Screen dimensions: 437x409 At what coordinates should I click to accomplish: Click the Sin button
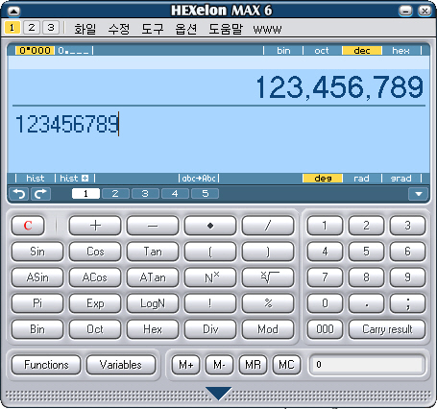[37, 252]
